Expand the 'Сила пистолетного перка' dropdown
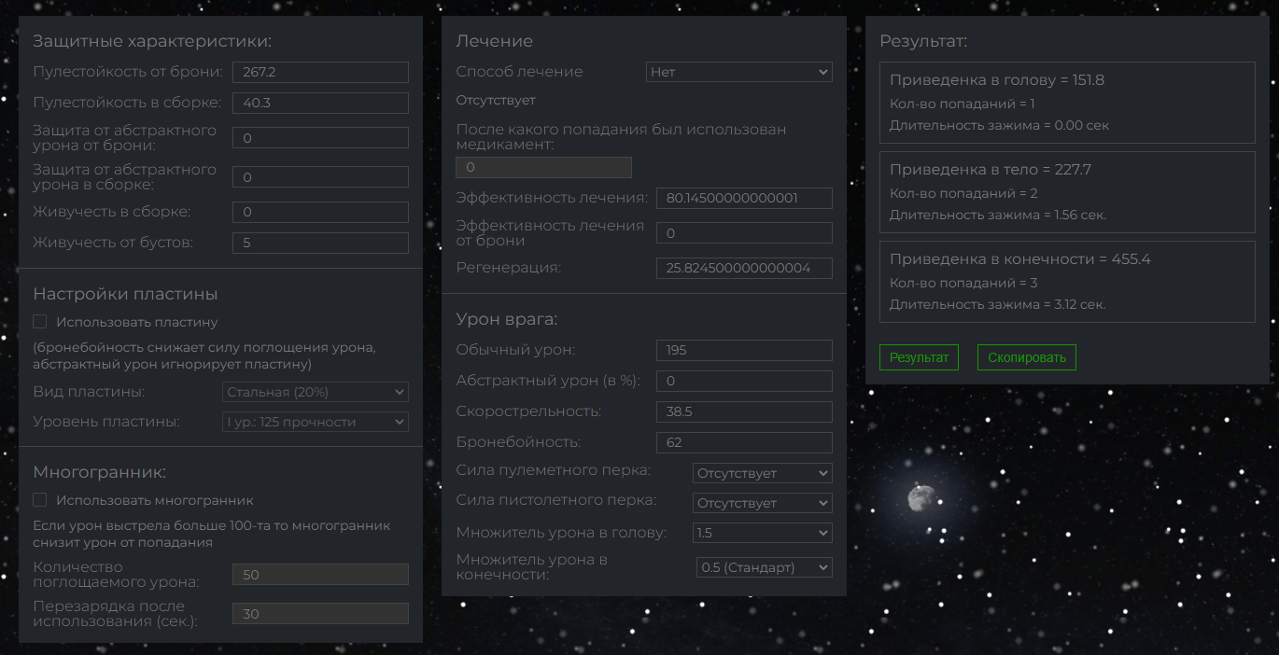 [x=762, y=503]
